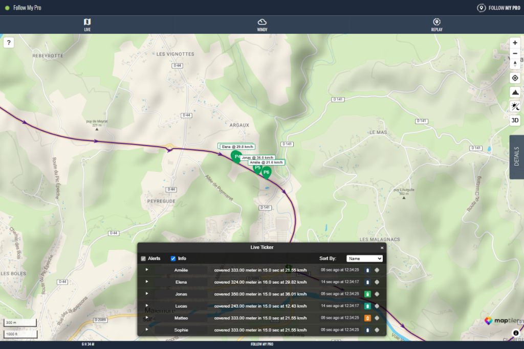
Task: Open the Replay tab
Action: 436,25
